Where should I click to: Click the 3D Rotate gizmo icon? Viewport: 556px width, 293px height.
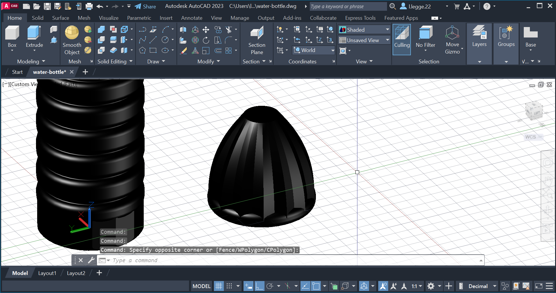pos(195,40)
